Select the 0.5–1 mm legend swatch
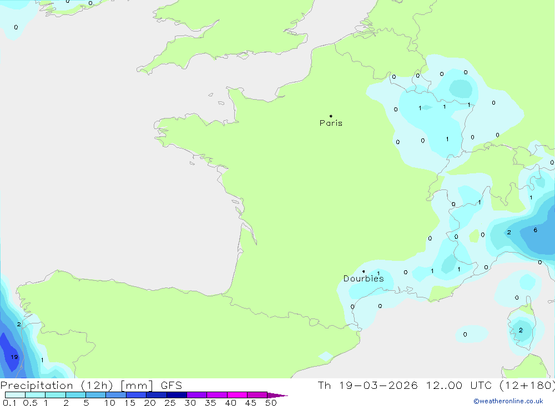The height and width of the screenshot is (406, 555). click(x=36, y=395)
